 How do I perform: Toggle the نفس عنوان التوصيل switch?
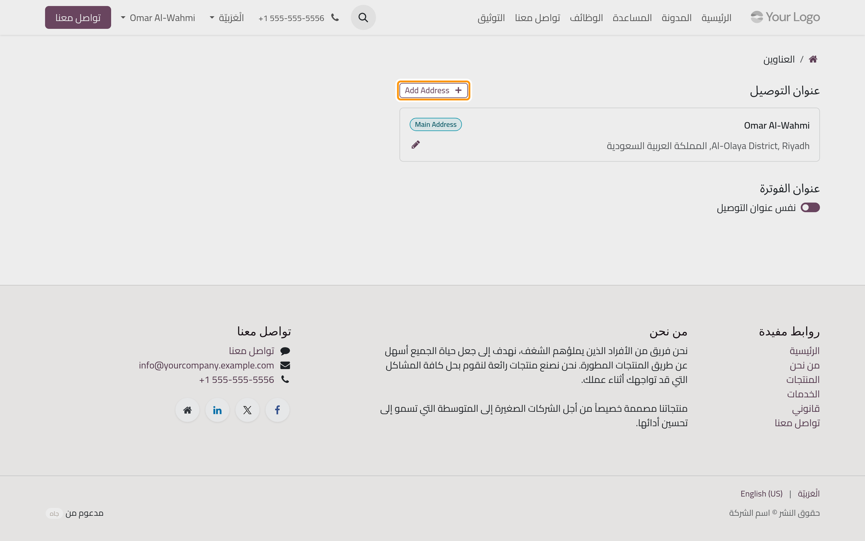click(x=810, y=207)
